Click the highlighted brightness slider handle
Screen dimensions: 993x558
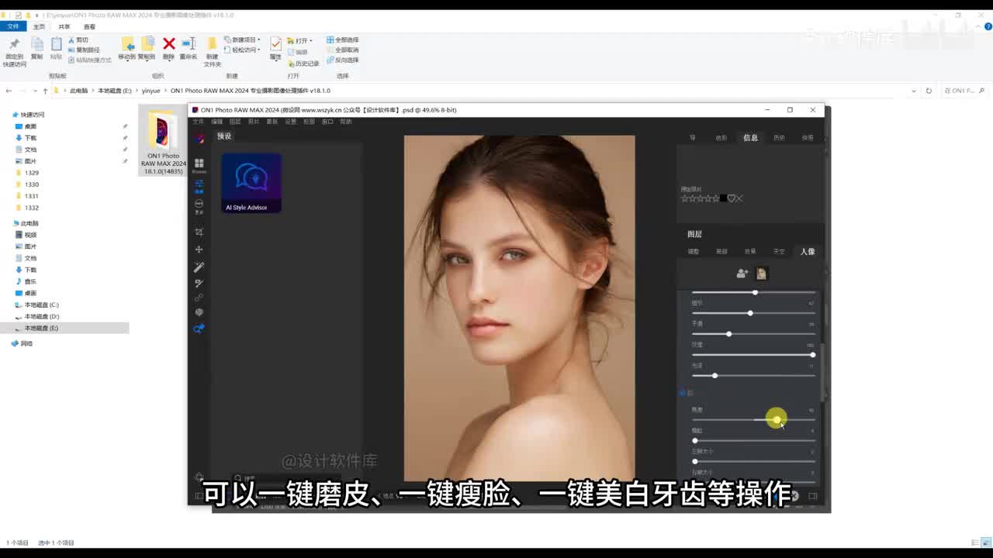tap(777, 419)
